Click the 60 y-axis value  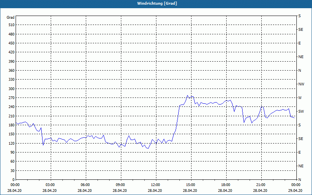(12, 161)
